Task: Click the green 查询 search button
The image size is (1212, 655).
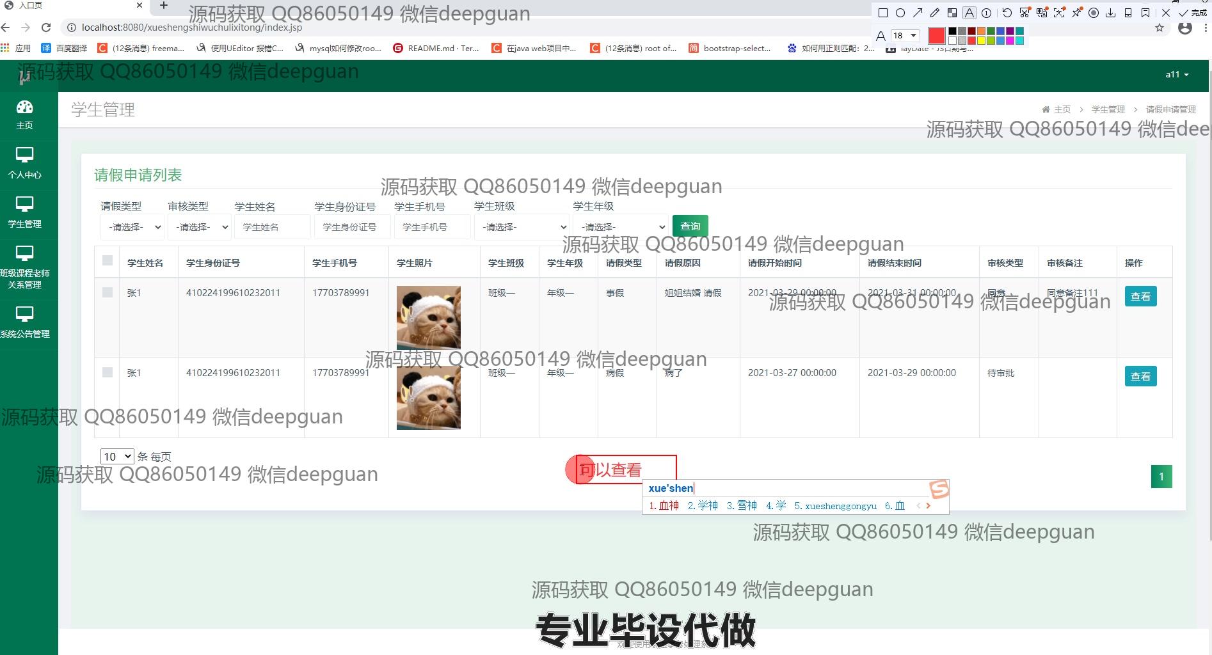Action: coord(690,226)
